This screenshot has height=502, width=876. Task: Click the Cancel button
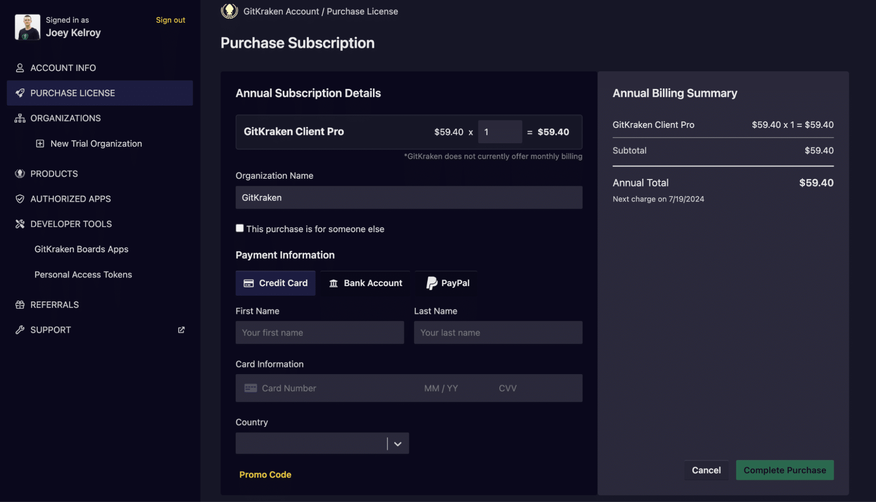[x=706, y=470]
